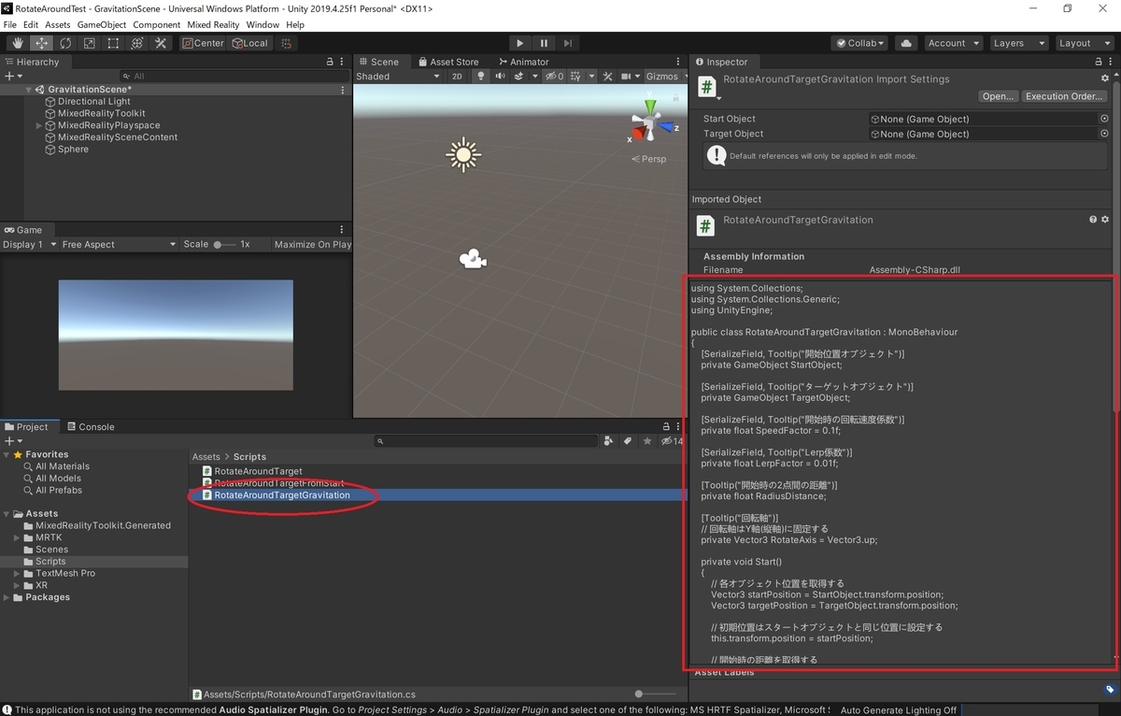1121x716 pixels.
Task: Open Display 1 dropdown in Game view
Action: coord(30,244)
